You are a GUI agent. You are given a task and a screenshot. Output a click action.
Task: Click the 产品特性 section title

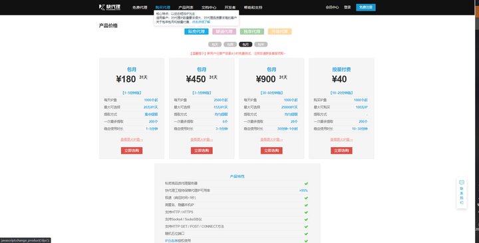(237, 176)
